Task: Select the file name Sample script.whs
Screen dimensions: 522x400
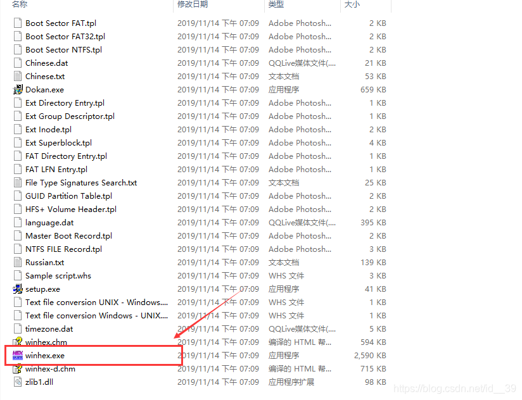Action: (58, 276)
